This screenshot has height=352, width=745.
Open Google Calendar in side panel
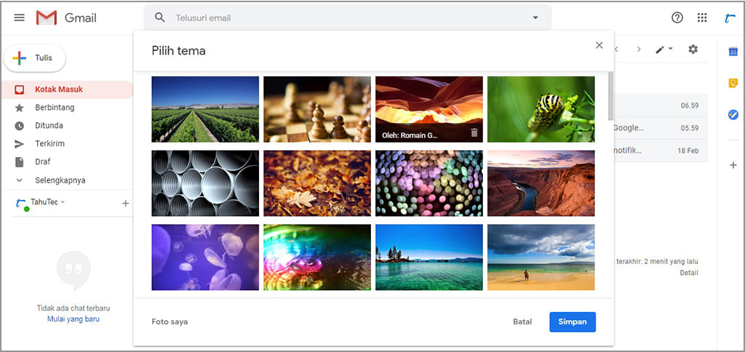733,51
